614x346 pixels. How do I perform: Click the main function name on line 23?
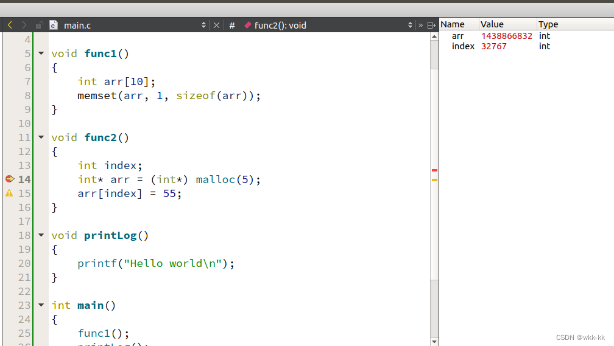click(x=90, y=305)
